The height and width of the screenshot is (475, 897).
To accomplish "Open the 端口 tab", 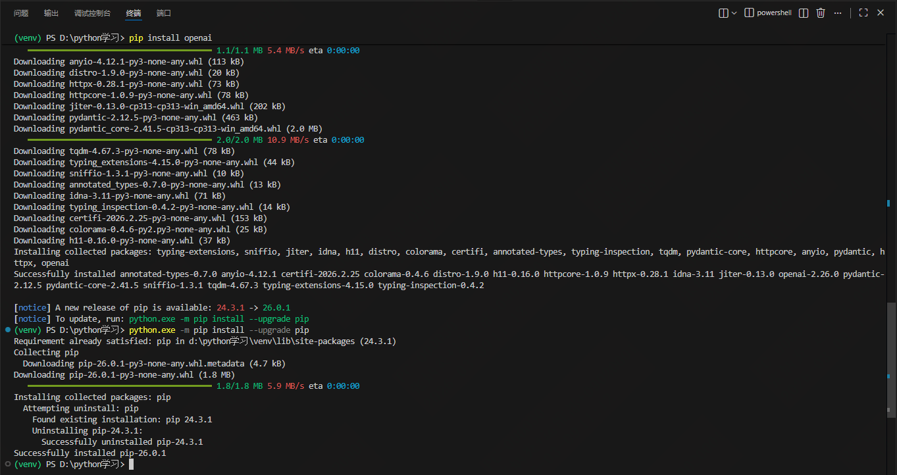I will click(164, 13).
